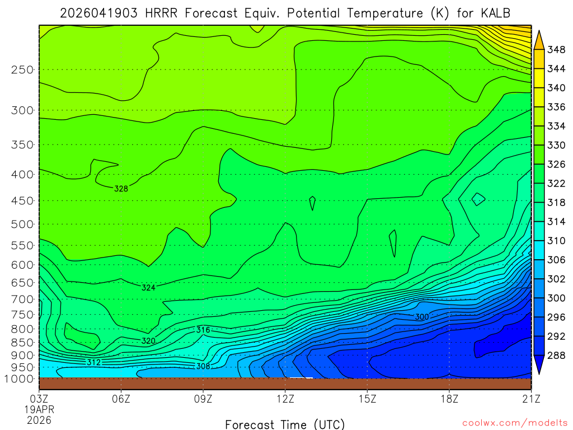This screenshot has height=430, width=573.
Task: Click the 900 pressure level axis label
Action: click(22, 355)
